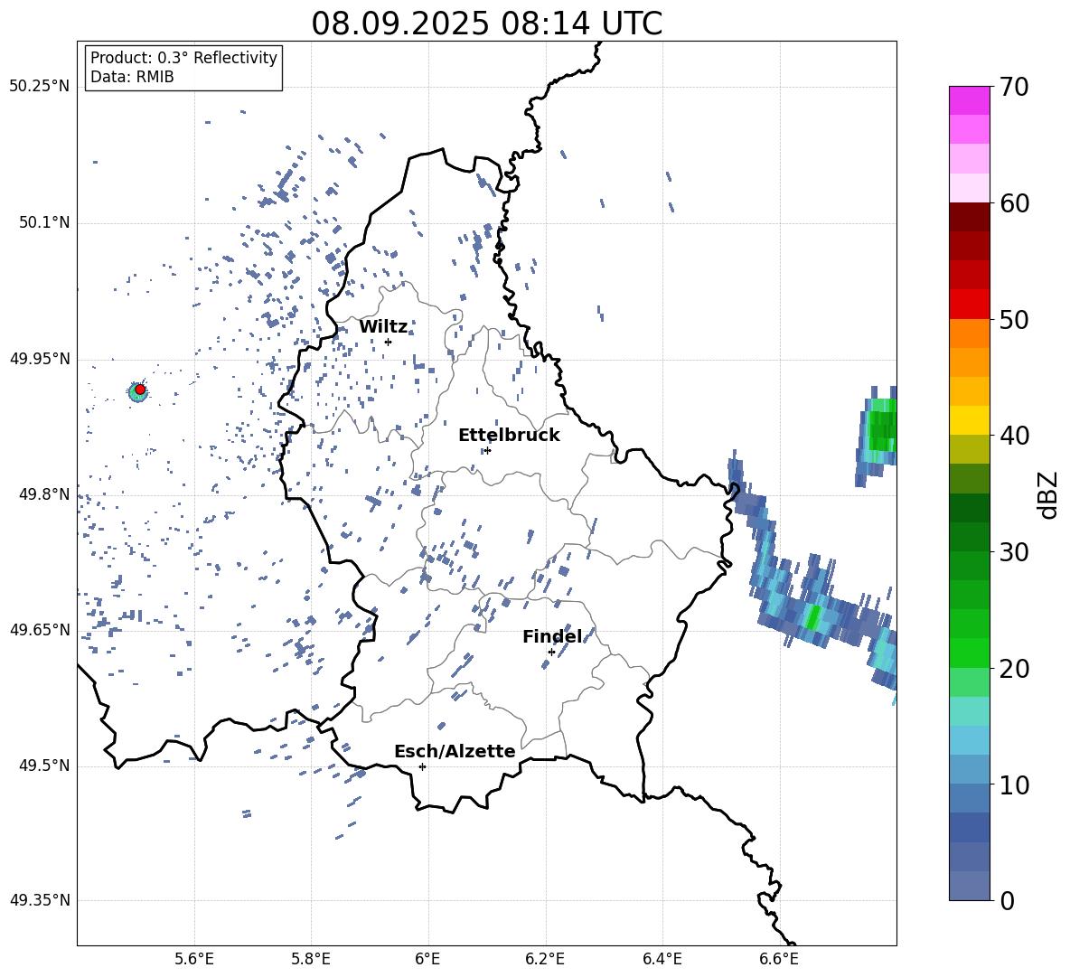Click the longitude label '5.8°E'
The height and width of the screenshot is (977, 1070).
tap(311, 959)
